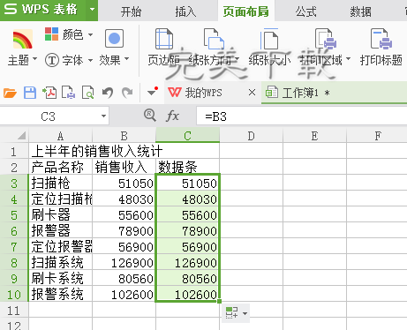Click the 数据条 header cell
The width and height of the screenshot is (407, 330).
pos(187,168)
